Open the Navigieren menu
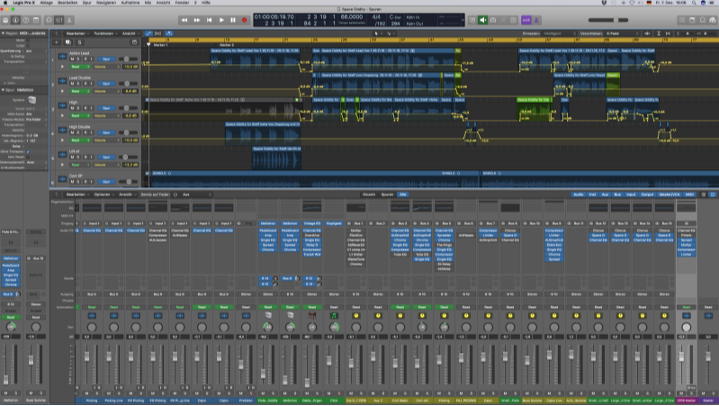This screenshot has height=406, width=719. [106, 3]
